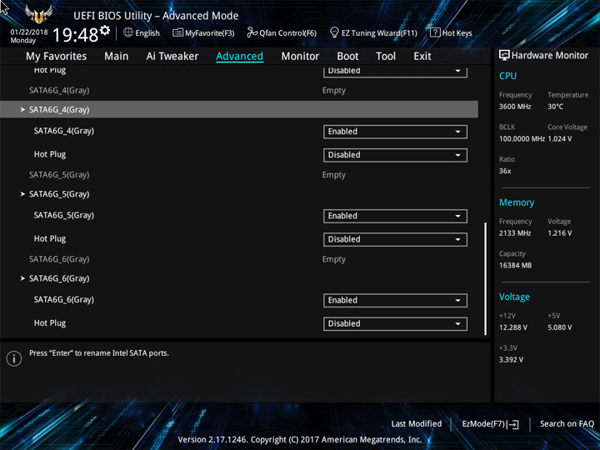Click the 100.0000 MHz BCLK value

coord(522,139)
